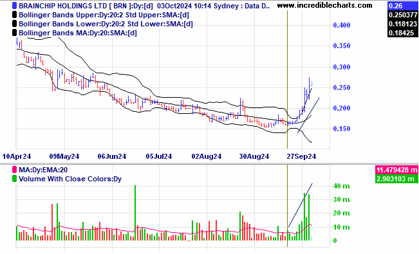The width and height of the screenshot is (419, 254).
Task: Click the 05Jul24 date axis label
Action: click(x=159, y=156)
